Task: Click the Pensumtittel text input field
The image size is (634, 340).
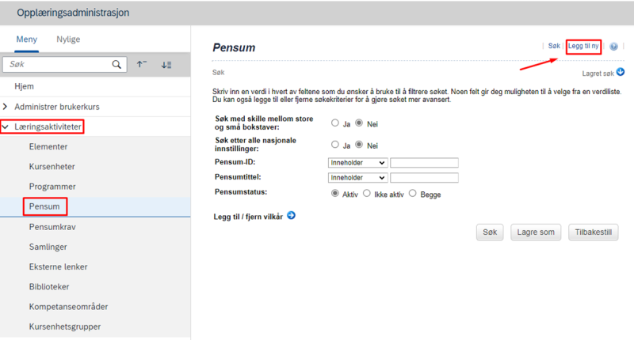Action: point(424,177)
